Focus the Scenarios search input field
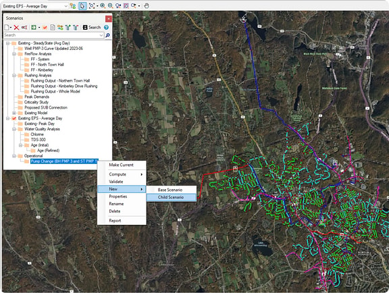The width and height of the screenshot is (389, 293). (x=53, y=35)
